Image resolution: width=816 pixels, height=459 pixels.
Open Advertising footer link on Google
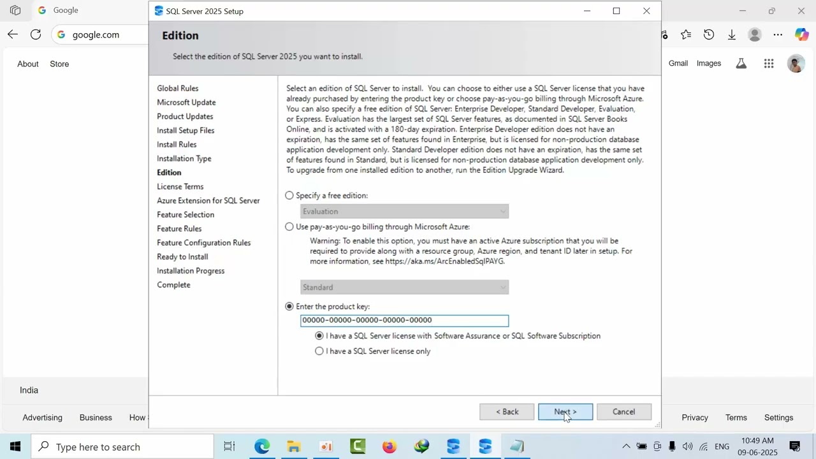43,418
